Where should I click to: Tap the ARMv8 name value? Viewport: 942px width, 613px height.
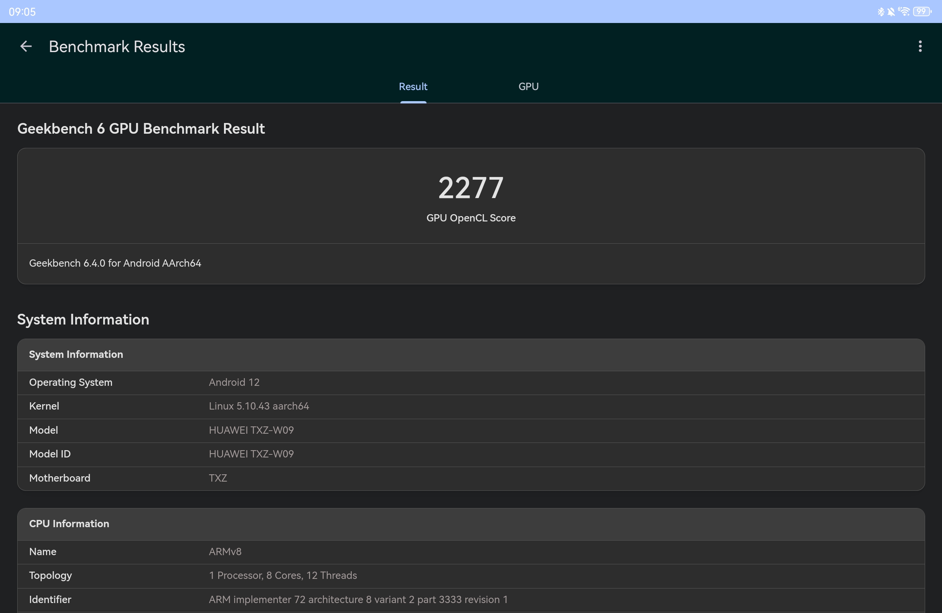click(225, 552)
